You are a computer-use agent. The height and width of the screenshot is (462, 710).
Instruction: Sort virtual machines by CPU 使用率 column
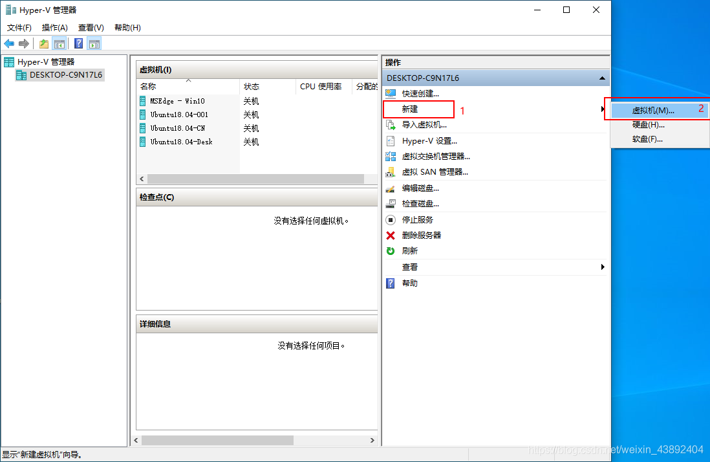(324, 87)
